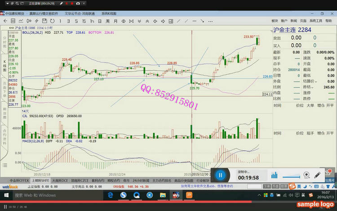This screenshot has height=211, width=337.
Task: Open the 期货圈 side tab
Action: (x=5, y=112)
